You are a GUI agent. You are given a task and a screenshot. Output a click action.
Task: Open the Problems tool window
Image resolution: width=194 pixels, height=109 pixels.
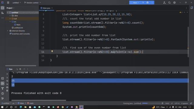pos(2,94)
